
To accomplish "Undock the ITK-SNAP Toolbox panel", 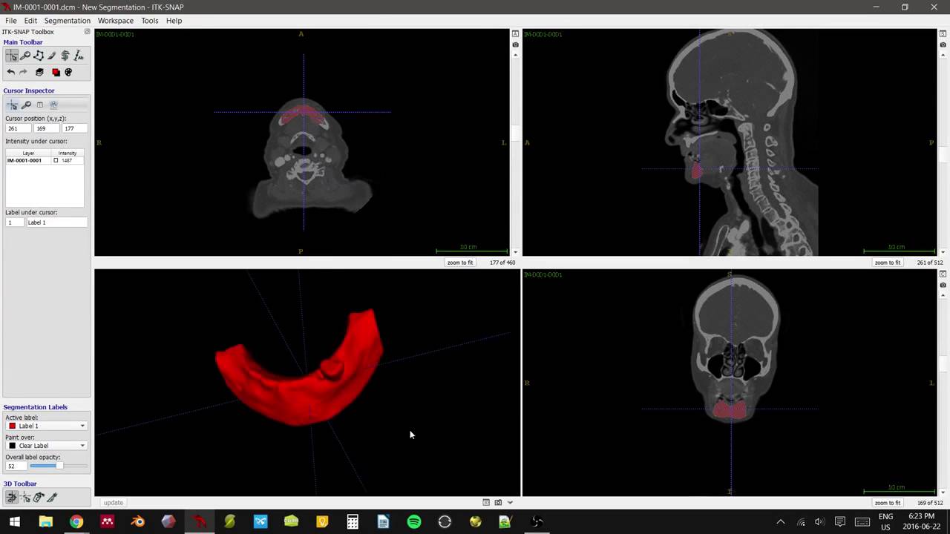I will [x=87, y=32].
